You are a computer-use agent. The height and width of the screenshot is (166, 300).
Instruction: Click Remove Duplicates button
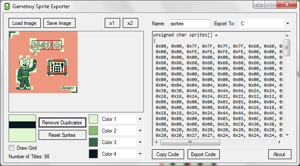62,123
